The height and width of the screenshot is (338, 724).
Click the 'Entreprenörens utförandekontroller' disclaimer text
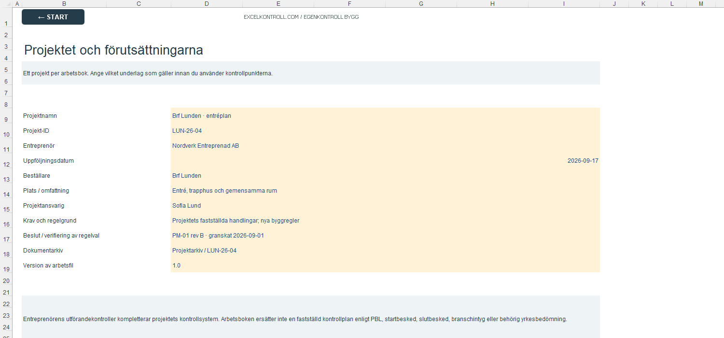(295, 319)
